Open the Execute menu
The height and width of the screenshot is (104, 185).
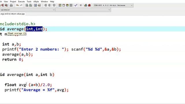pos(21,1)
